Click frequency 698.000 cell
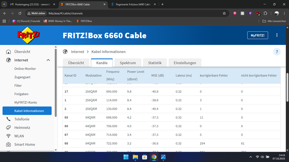The image size is (289, 162). click(x=112, y=117)
